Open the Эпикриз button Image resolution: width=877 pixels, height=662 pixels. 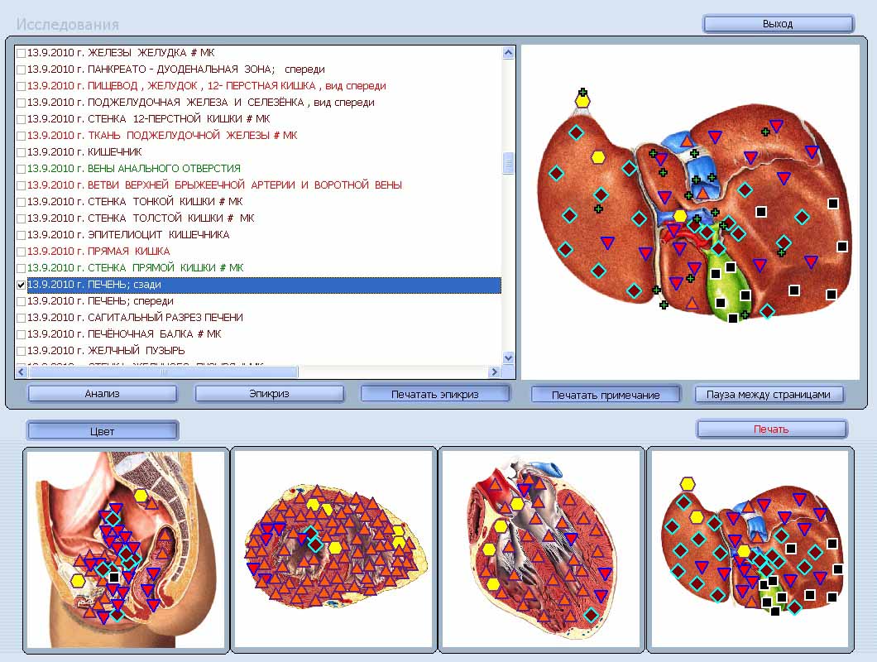(x=269, y=394)
